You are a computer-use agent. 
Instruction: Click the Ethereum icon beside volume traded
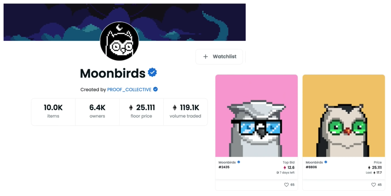[175, 107]
